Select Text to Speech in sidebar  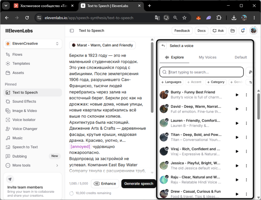click(x=32, y=92)
